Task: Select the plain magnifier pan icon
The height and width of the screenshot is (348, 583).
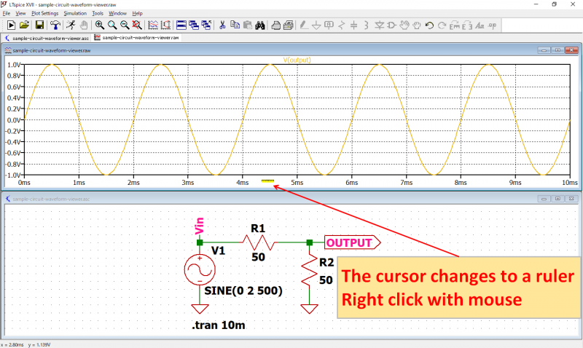Action: (x=112, y=25)
